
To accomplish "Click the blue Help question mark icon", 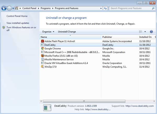I will click(151, 32).
